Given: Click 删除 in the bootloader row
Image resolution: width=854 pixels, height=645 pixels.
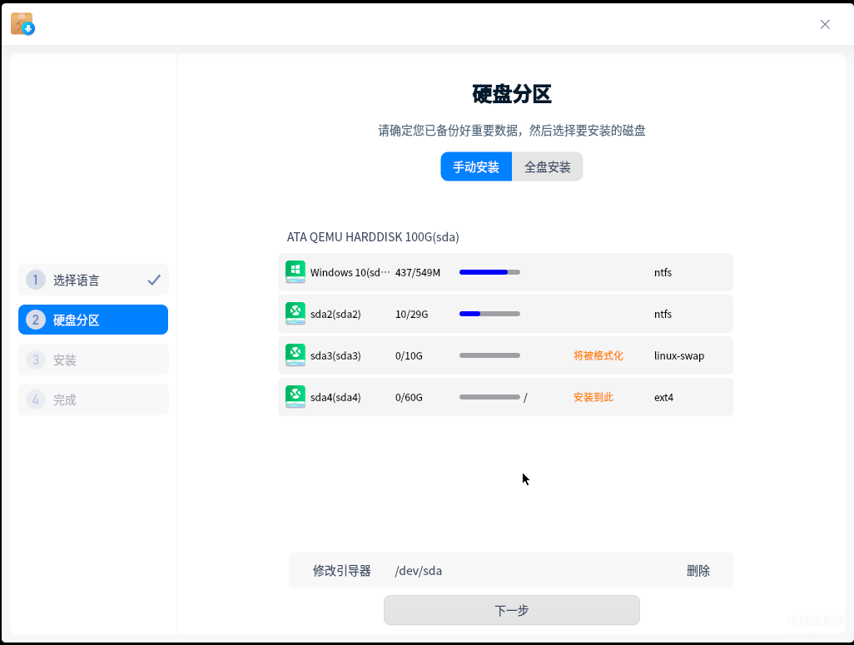Looking at the screenshot, I should [x=698, y=571].
